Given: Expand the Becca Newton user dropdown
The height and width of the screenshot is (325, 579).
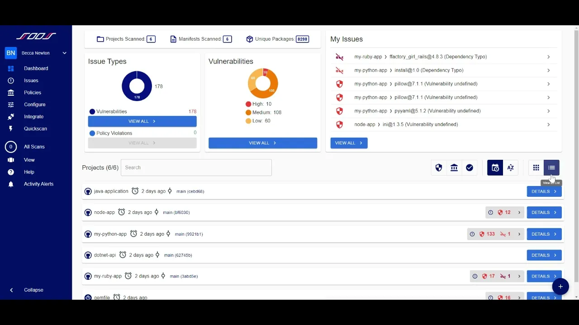Looking at the screenshot, I should (x=64, y=53).
